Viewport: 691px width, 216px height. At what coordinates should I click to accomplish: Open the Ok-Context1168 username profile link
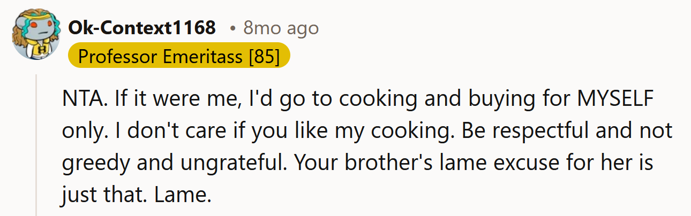(x=142, y=28)
